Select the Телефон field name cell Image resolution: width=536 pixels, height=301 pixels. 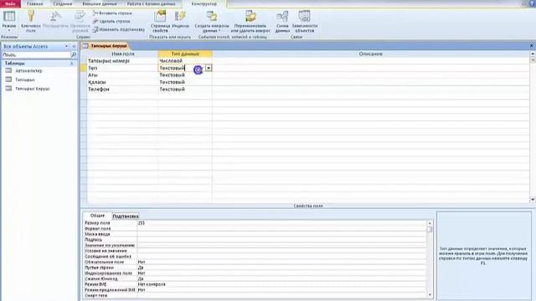pyautogui.click(x=122, y=89)
